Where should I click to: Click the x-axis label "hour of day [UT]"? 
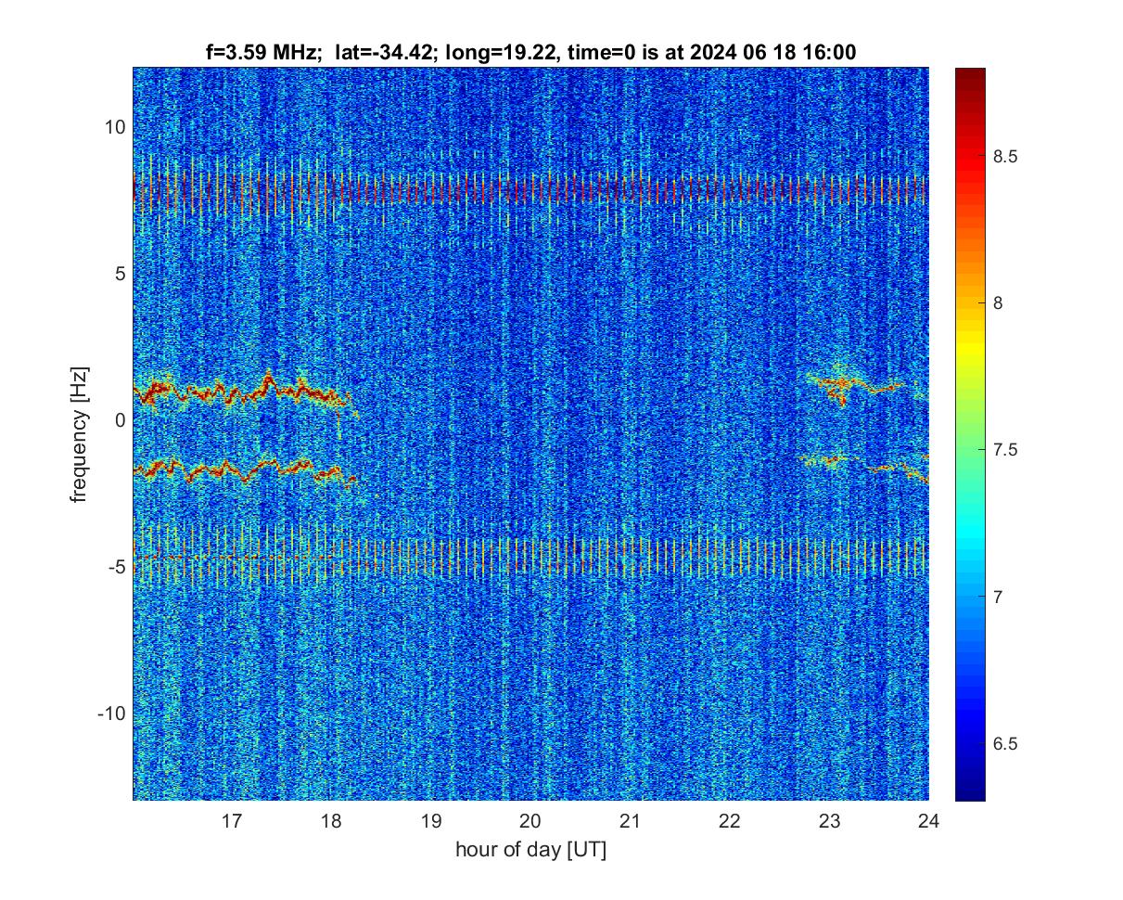[x=530, y=849]
